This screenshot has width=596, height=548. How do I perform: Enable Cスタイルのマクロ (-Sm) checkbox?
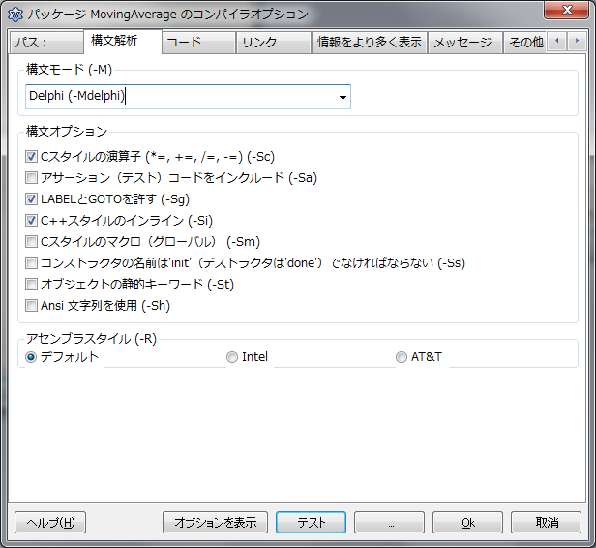coord(31,241)
